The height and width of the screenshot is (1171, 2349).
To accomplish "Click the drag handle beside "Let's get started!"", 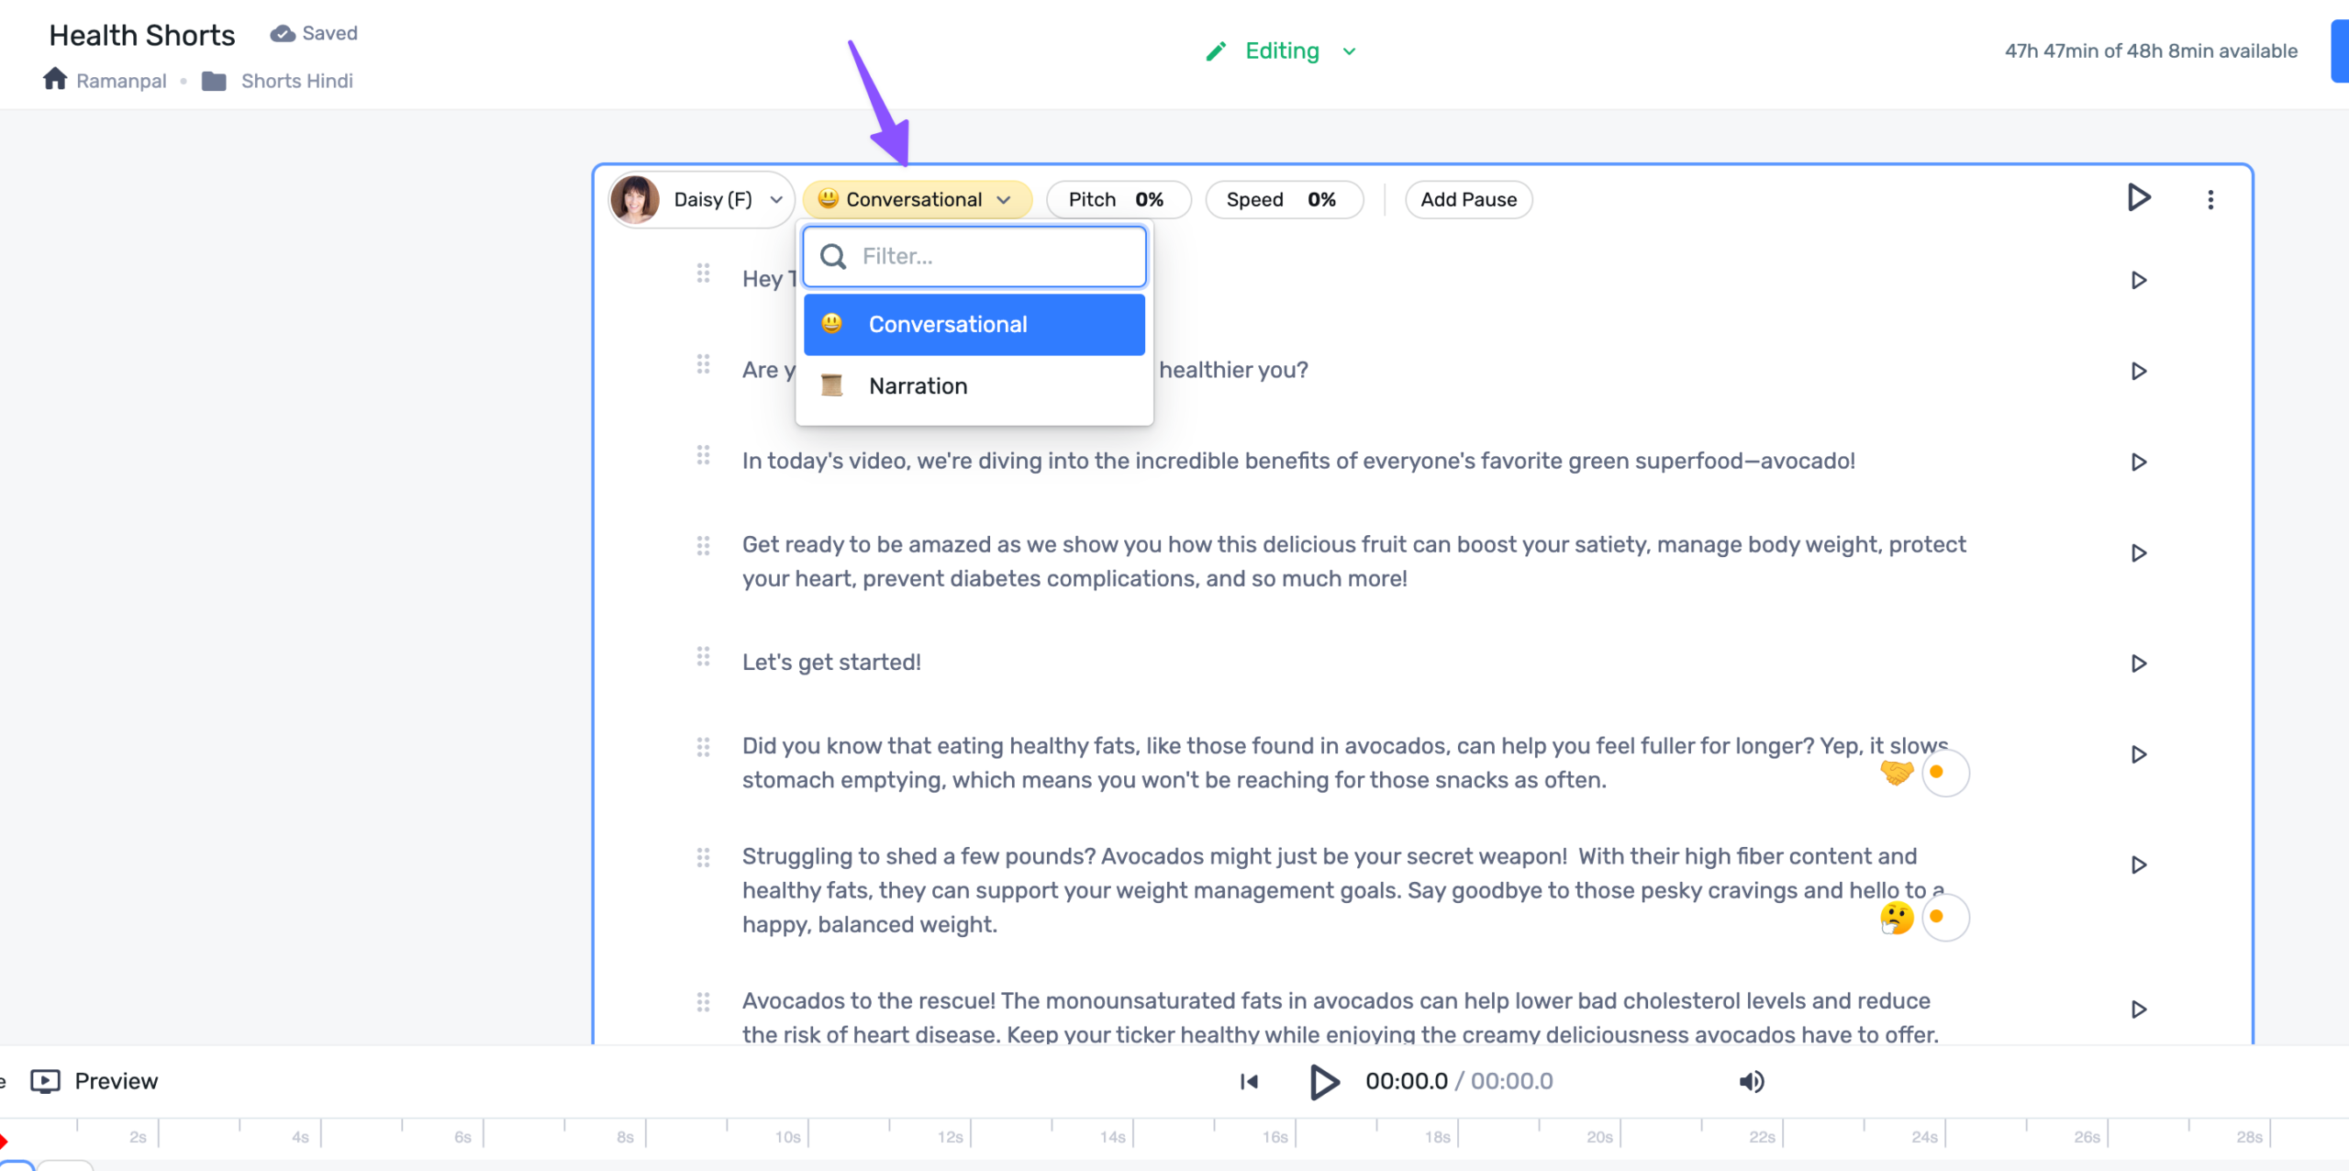I will [x=703, y=657].
